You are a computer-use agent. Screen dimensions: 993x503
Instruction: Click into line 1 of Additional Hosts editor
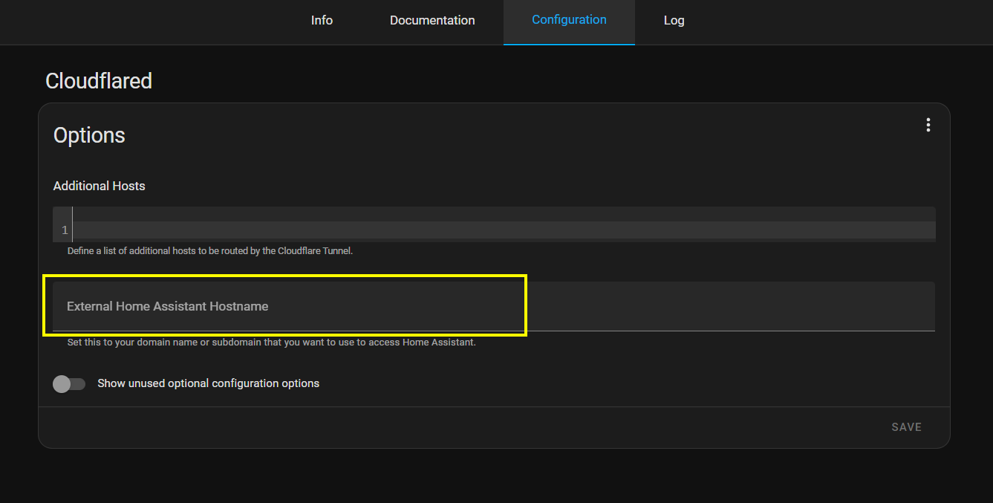504,230
